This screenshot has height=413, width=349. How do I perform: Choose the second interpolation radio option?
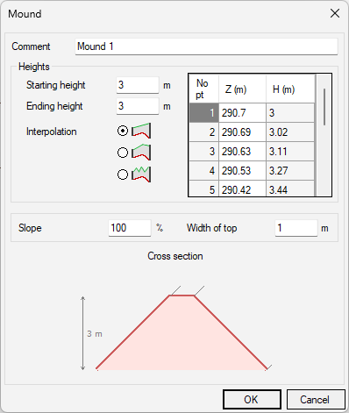[123, 153]
